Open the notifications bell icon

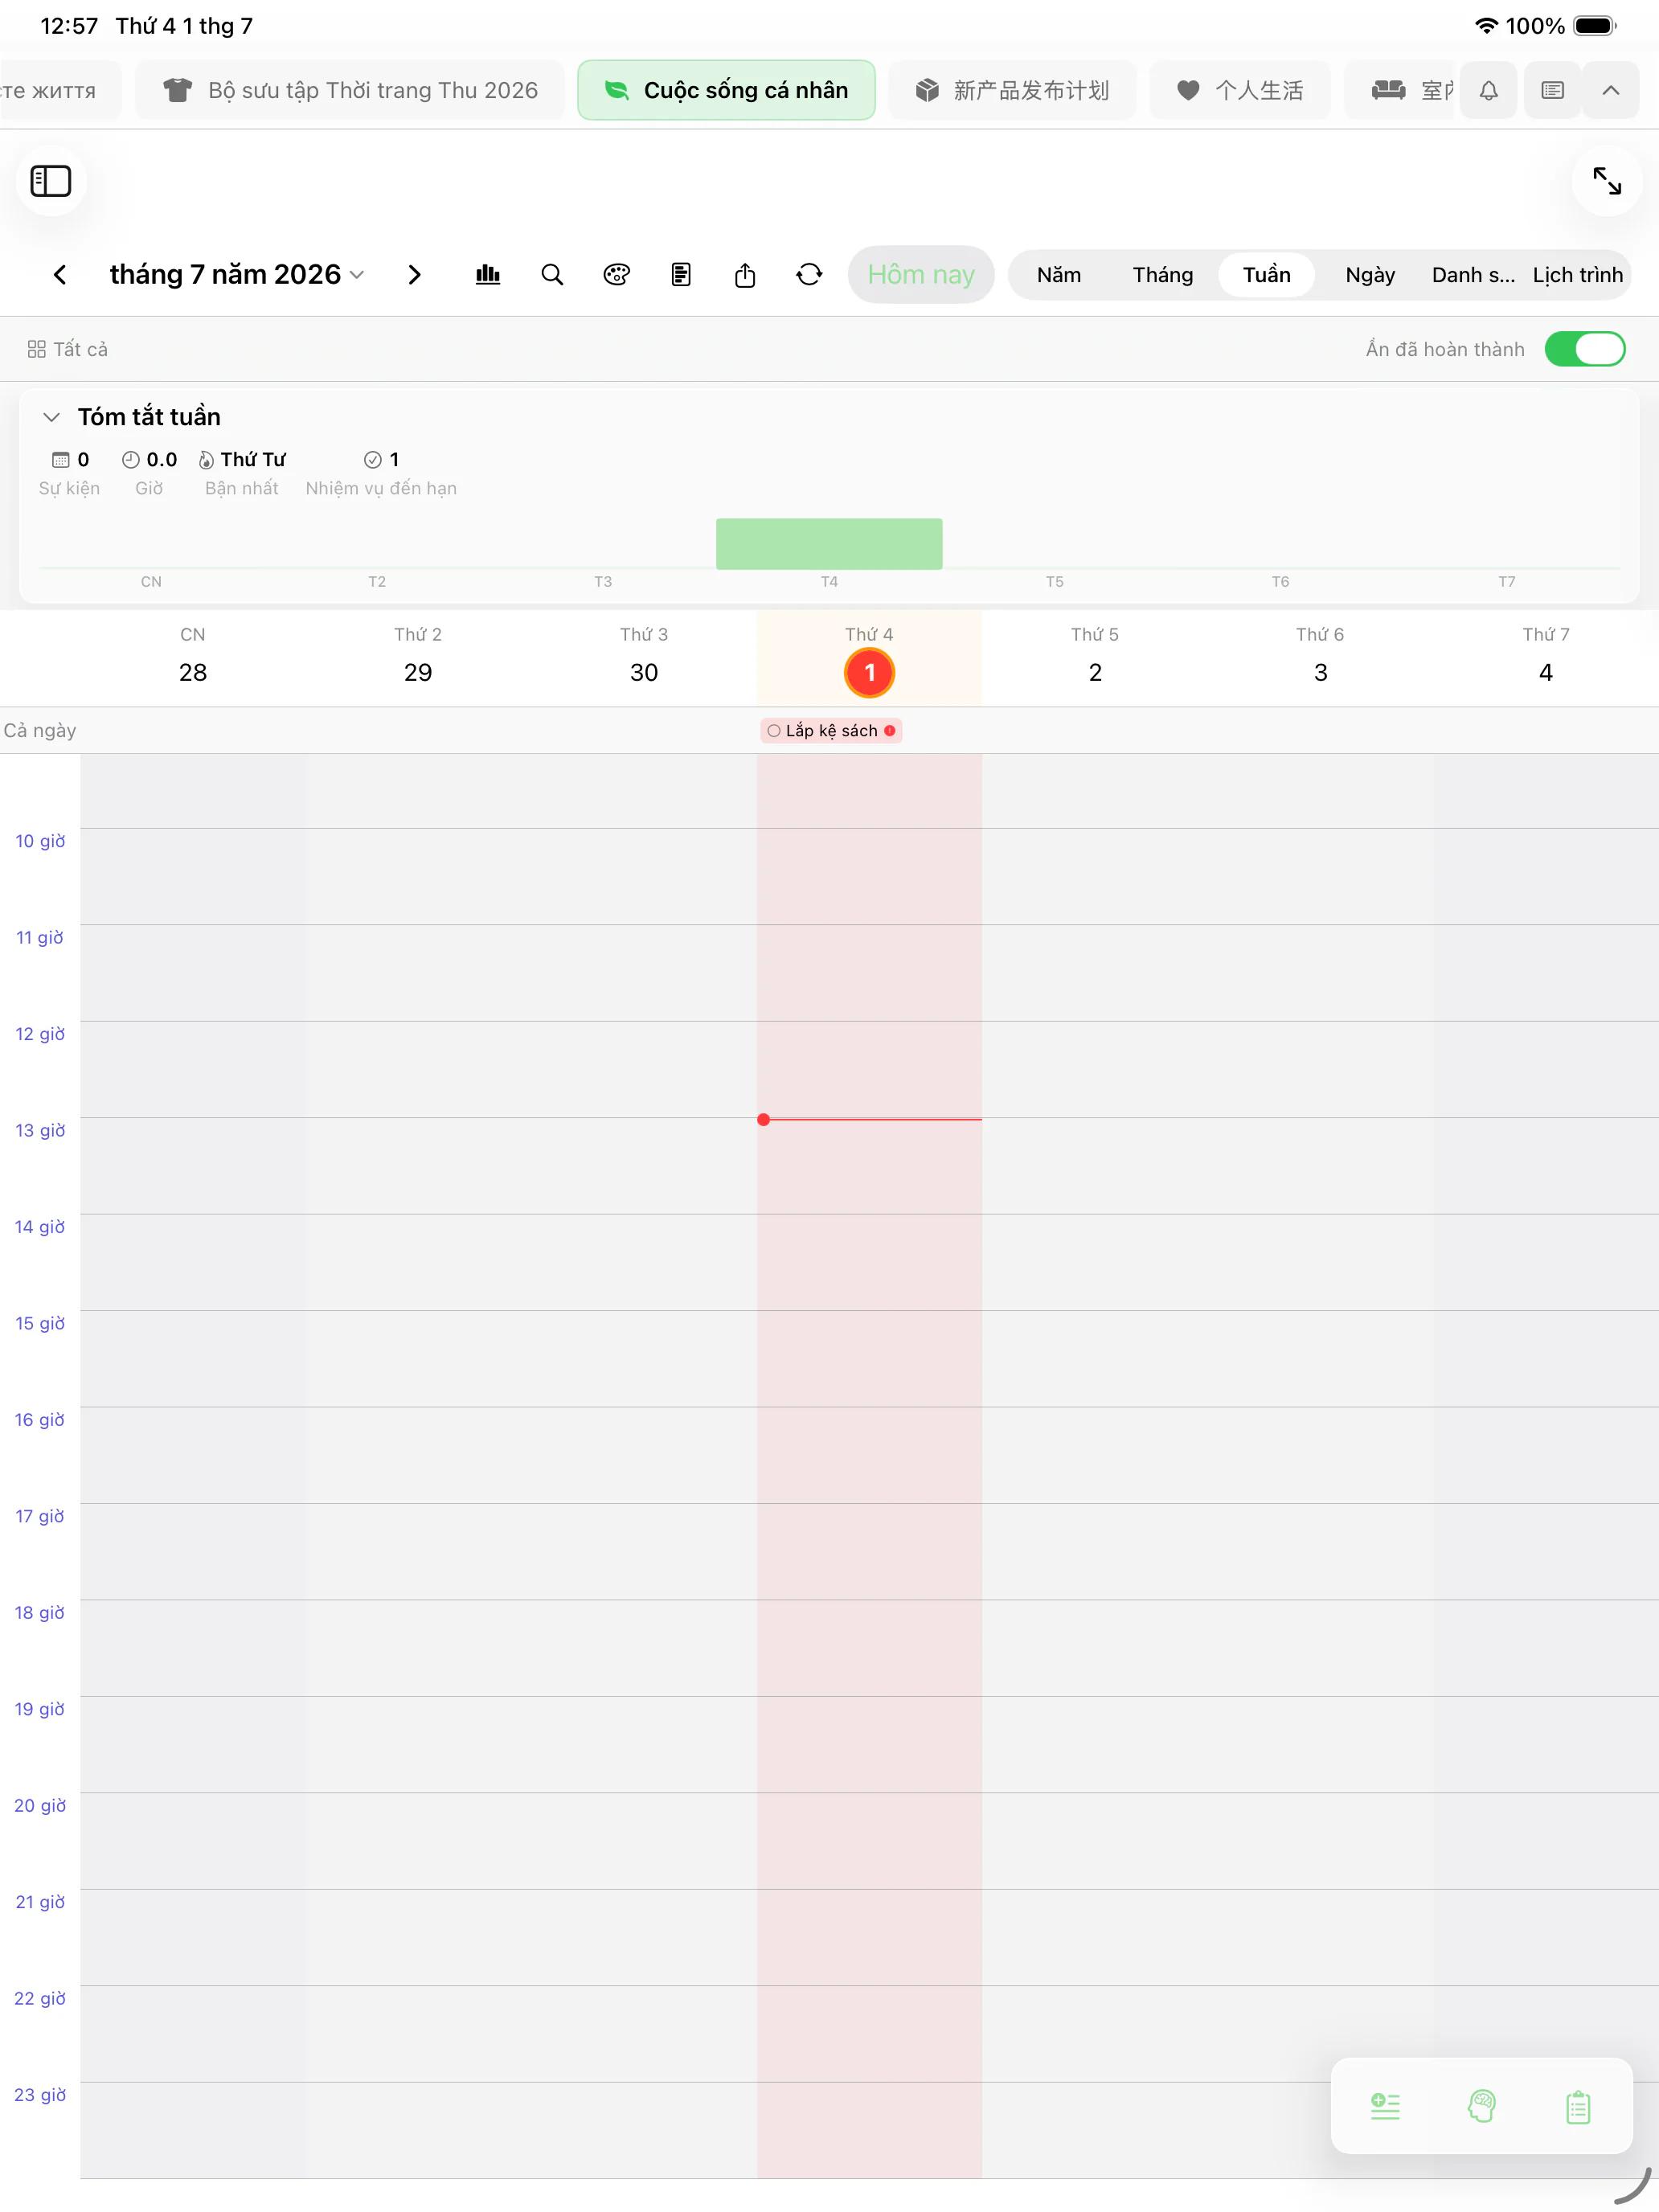[1488, 90]
